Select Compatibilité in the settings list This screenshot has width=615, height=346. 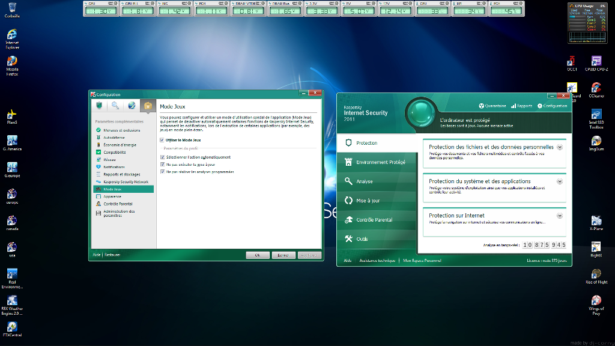[124, 152]
